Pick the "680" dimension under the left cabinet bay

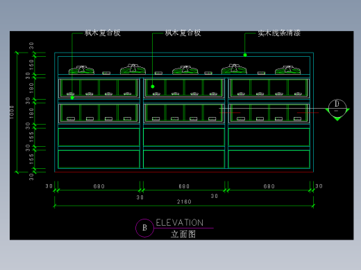(x=99, y=186)
